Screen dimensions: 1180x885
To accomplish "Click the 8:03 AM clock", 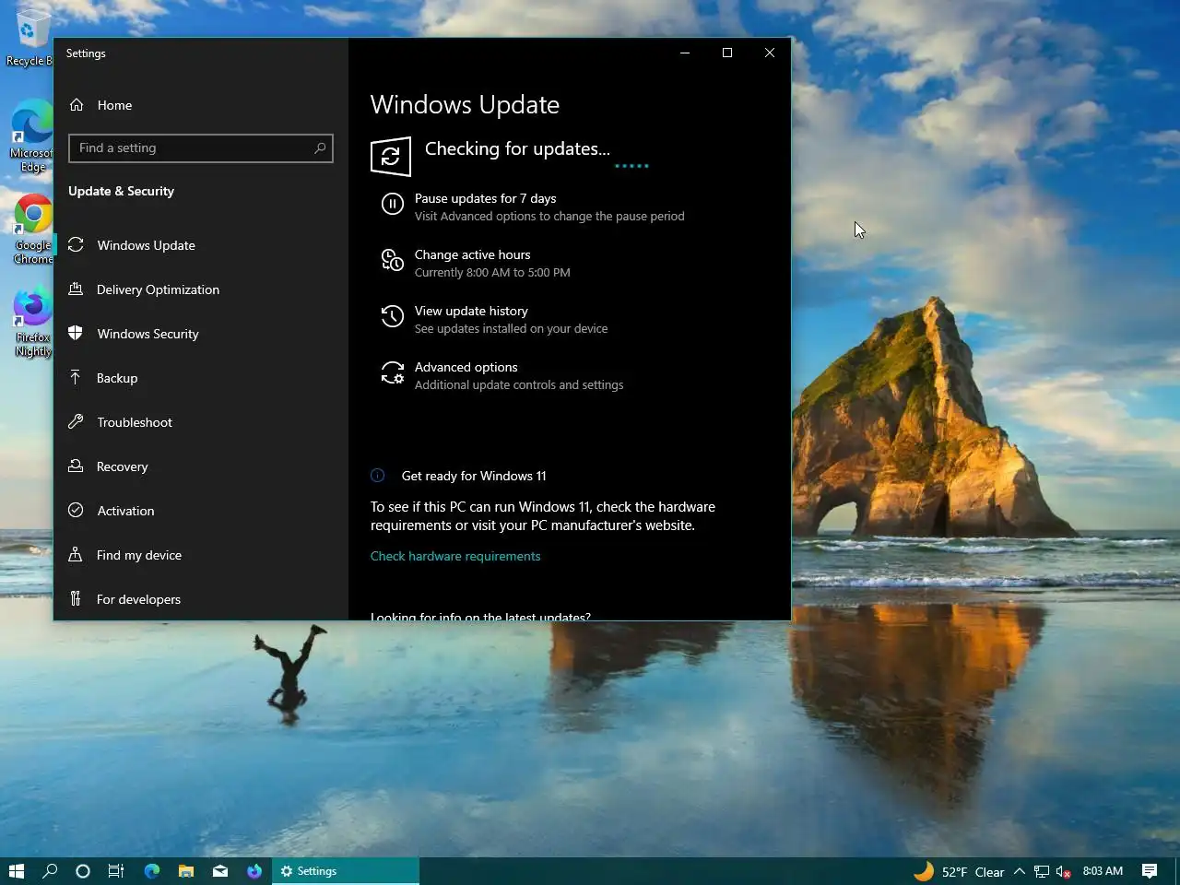I will (1103, 871).
